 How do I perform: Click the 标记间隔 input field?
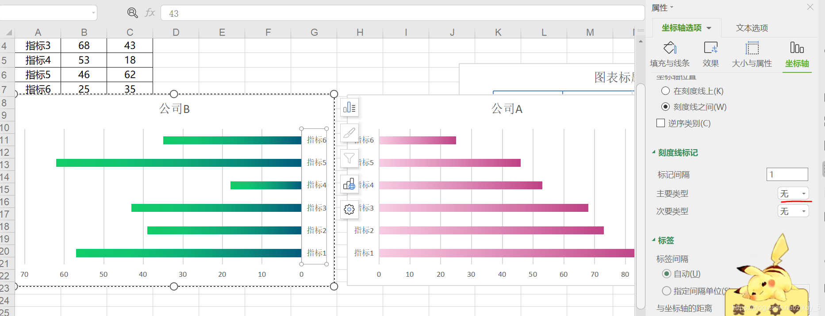tap(787, 174)
